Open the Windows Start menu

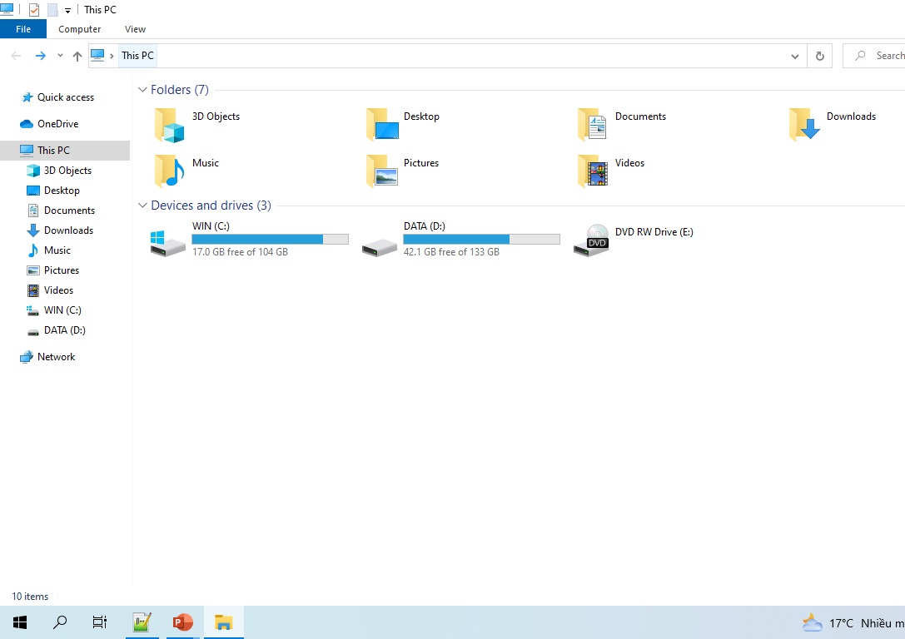pyautogui.click(x=20, y=622)
